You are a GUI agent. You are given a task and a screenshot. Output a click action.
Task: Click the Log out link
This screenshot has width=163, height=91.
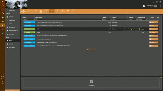[152, 7]
